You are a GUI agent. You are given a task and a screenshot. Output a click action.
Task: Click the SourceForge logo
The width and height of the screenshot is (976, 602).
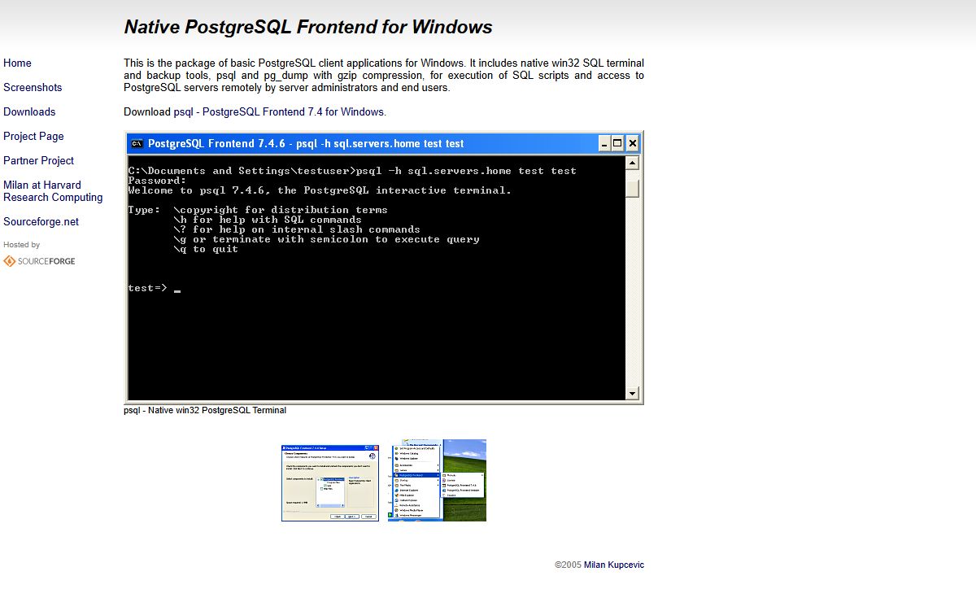[39, 261]
